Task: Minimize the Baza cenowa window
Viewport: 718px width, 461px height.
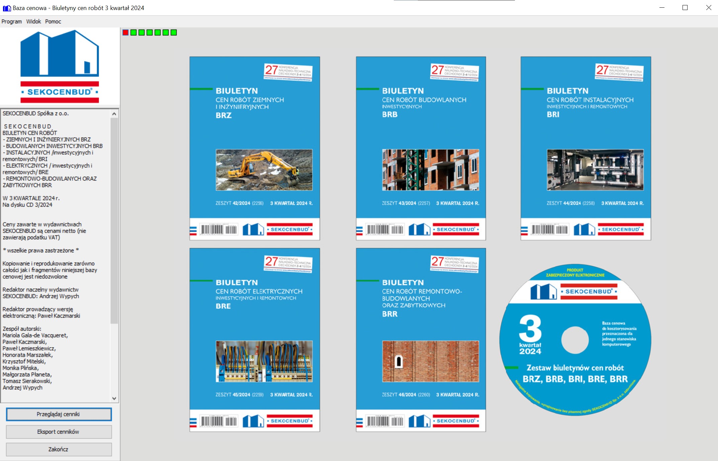Action: coord(662,8)
